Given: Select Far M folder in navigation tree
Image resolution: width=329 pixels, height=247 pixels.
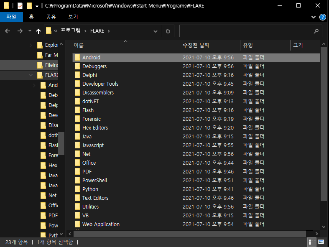Looking at the screenshot, I should pos(47,55).
